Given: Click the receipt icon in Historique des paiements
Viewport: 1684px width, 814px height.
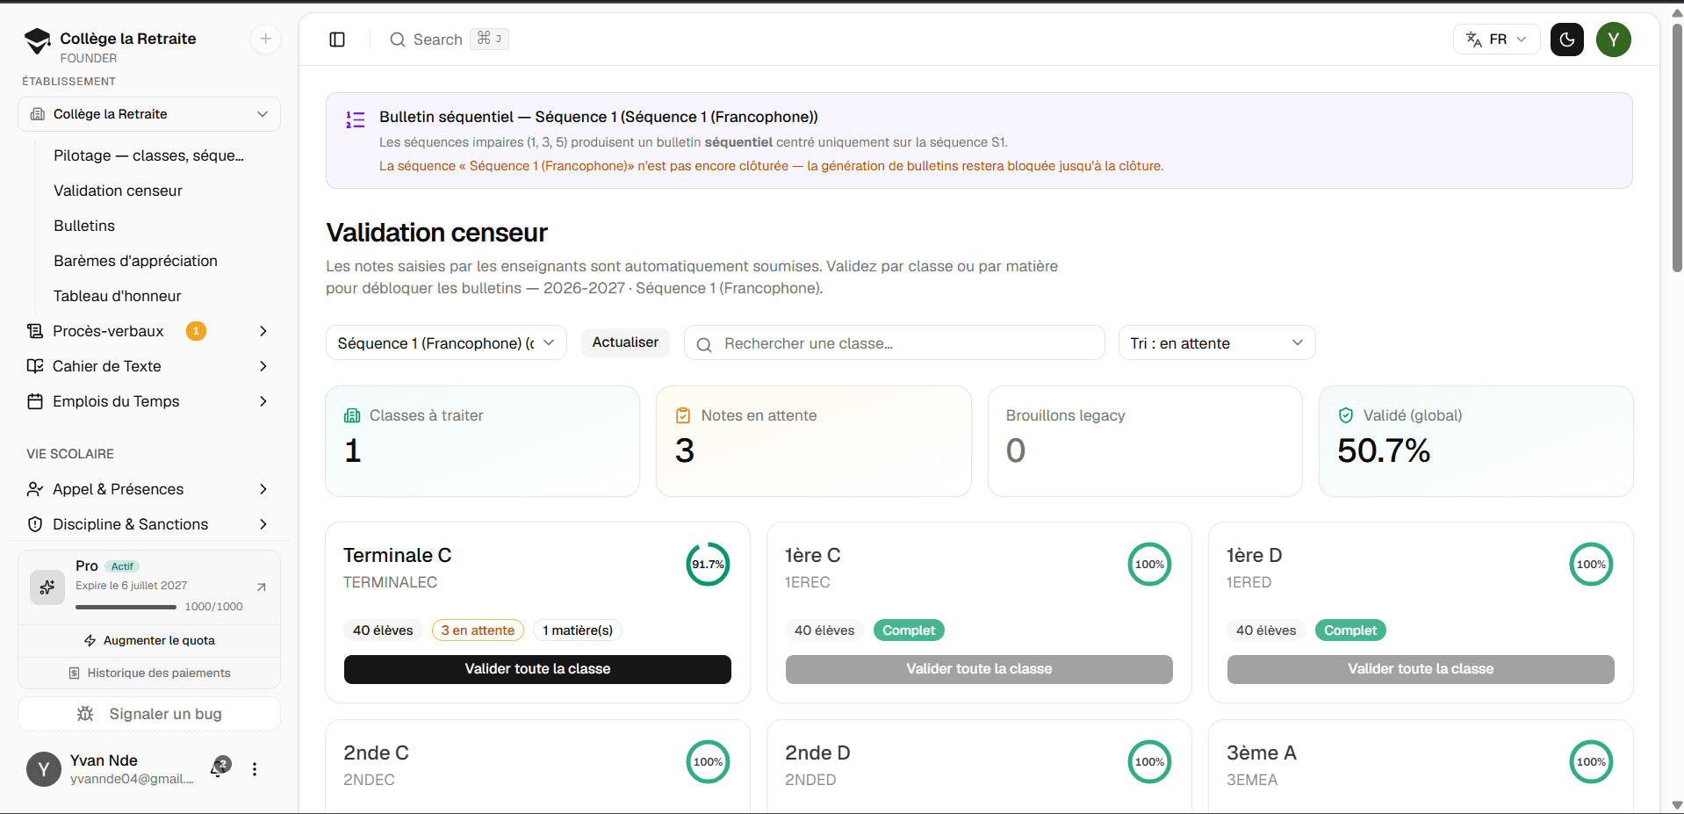Looking at the screenshot, I should 75,673.
